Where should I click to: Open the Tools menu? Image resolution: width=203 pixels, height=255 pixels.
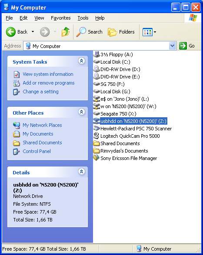pyautogui.click(x=83, y=18)
